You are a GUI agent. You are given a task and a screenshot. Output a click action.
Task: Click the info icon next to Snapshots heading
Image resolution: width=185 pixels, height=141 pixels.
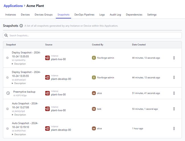pos(21,26)
